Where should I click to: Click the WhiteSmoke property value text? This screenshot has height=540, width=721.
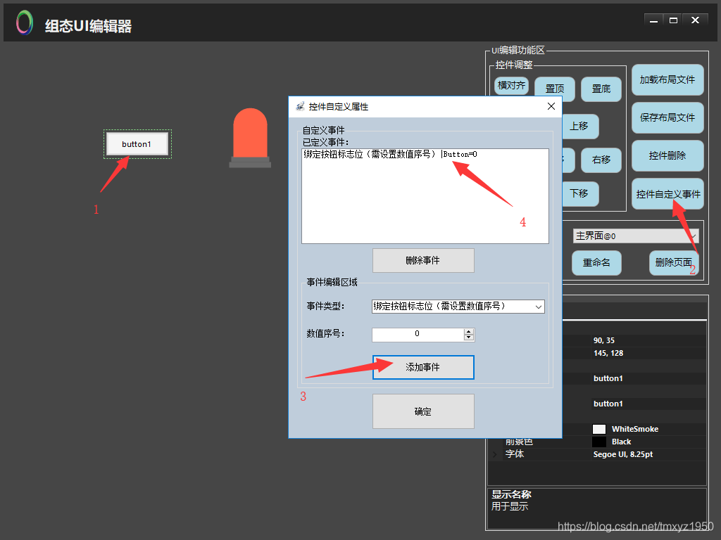[635, 430]
